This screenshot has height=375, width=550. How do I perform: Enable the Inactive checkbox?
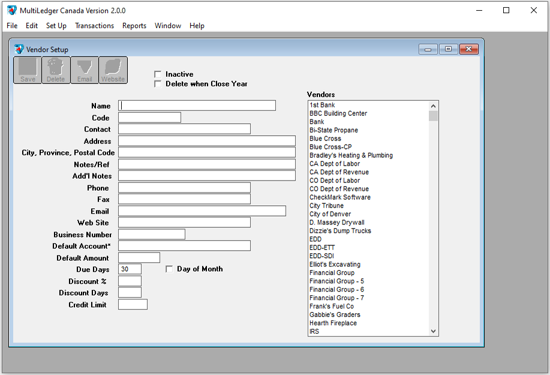click(158, 74)
